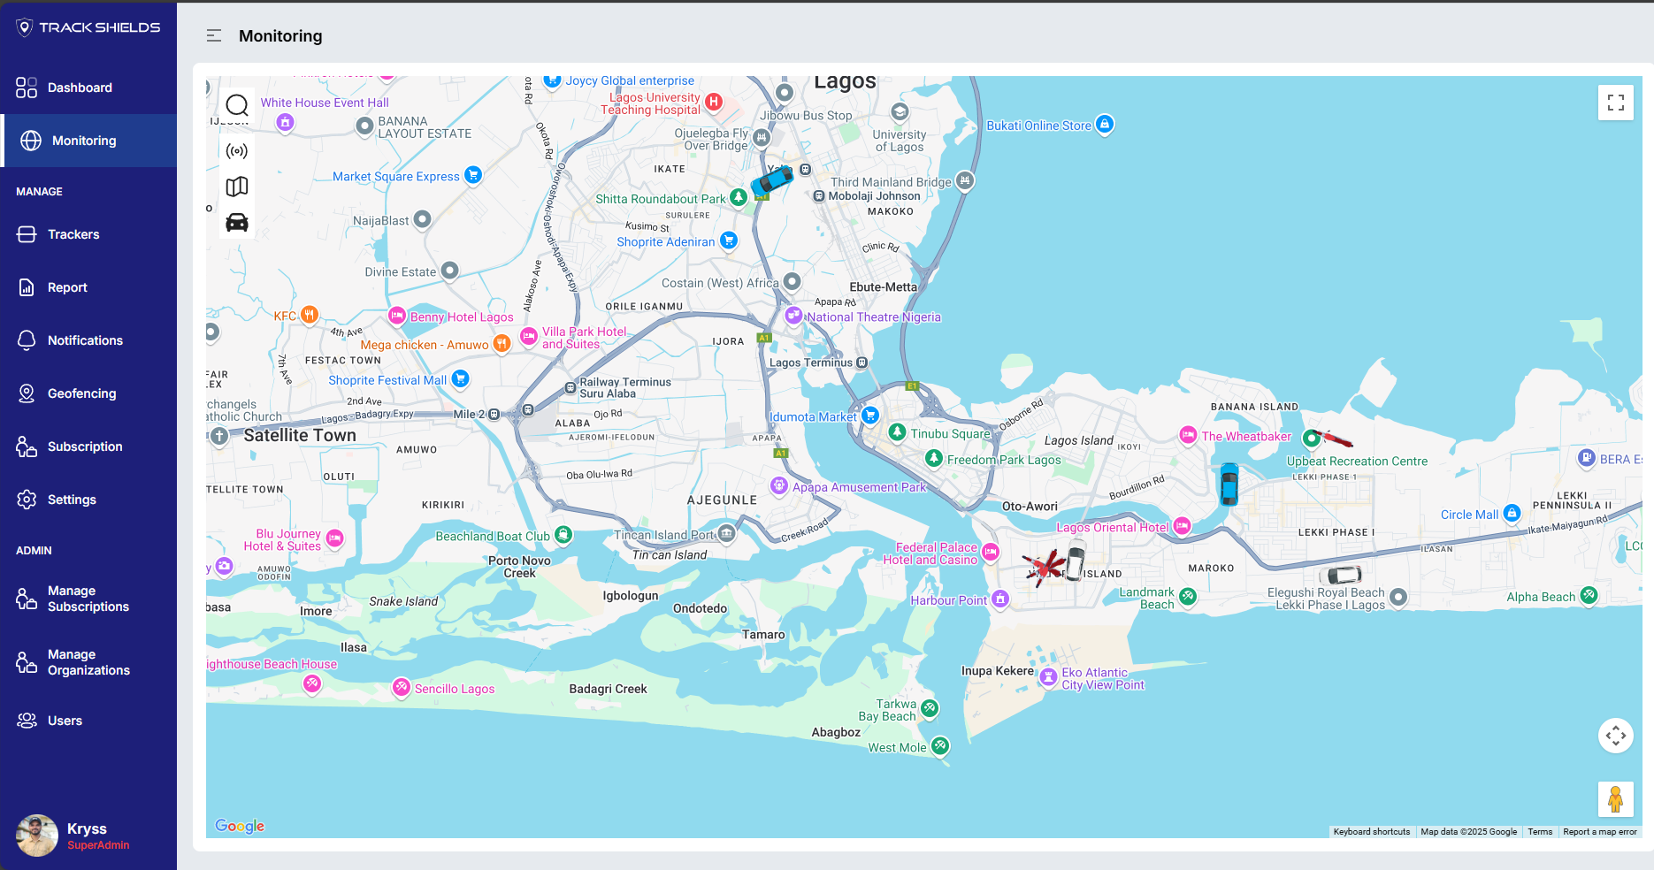The image size is (1654, 870).
Task: Open Notifications from the sidebar
Action: point(85,340)
